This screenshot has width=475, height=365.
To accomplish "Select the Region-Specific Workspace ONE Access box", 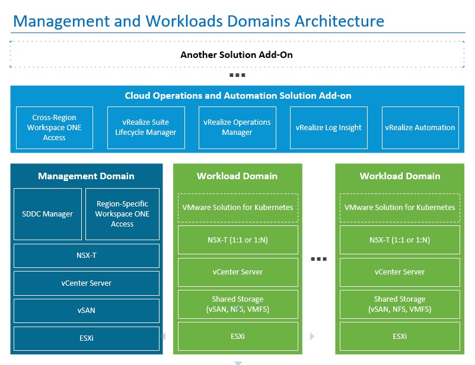I will [122, 214].
